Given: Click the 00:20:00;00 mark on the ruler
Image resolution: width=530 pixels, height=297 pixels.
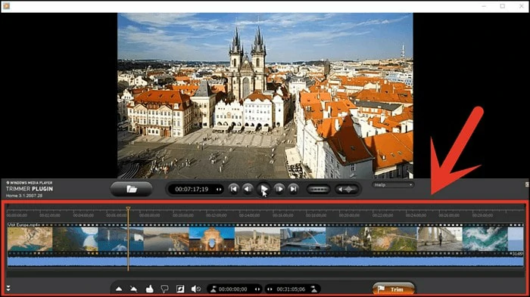Looking at the screenshot, I should click(349, 215).
